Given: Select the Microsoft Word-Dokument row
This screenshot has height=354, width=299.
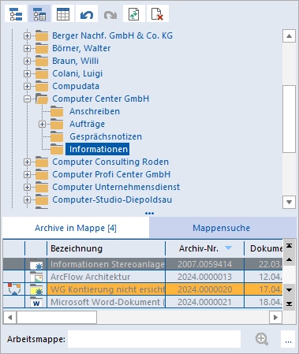Looking at the screenshot, I should [143, 302].
